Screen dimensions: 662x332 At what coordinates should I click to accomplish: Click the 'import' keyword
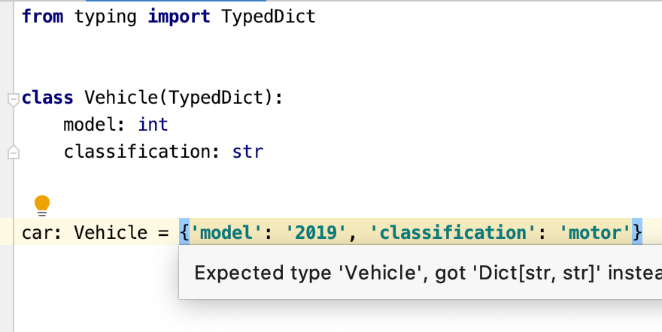point(179,17)
